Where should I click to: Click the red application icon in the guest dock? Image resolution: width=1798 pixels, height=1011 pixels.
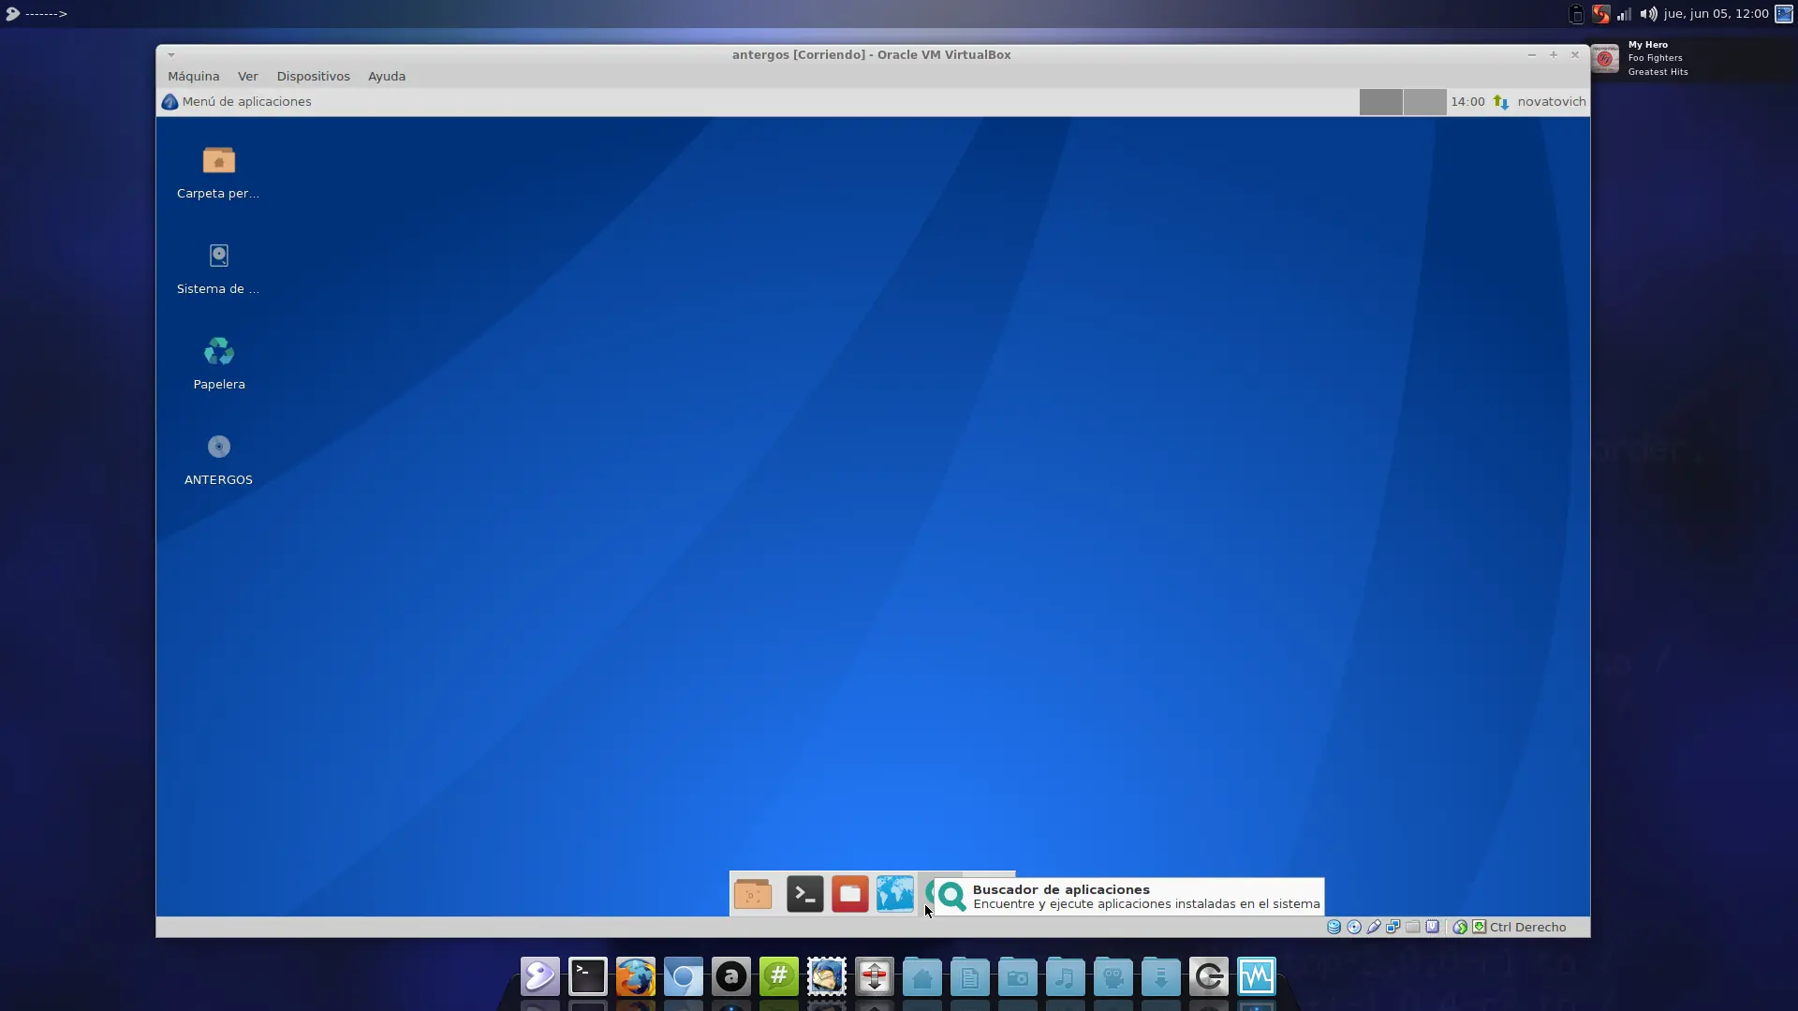pyautogui.click(x=850, y=895)
